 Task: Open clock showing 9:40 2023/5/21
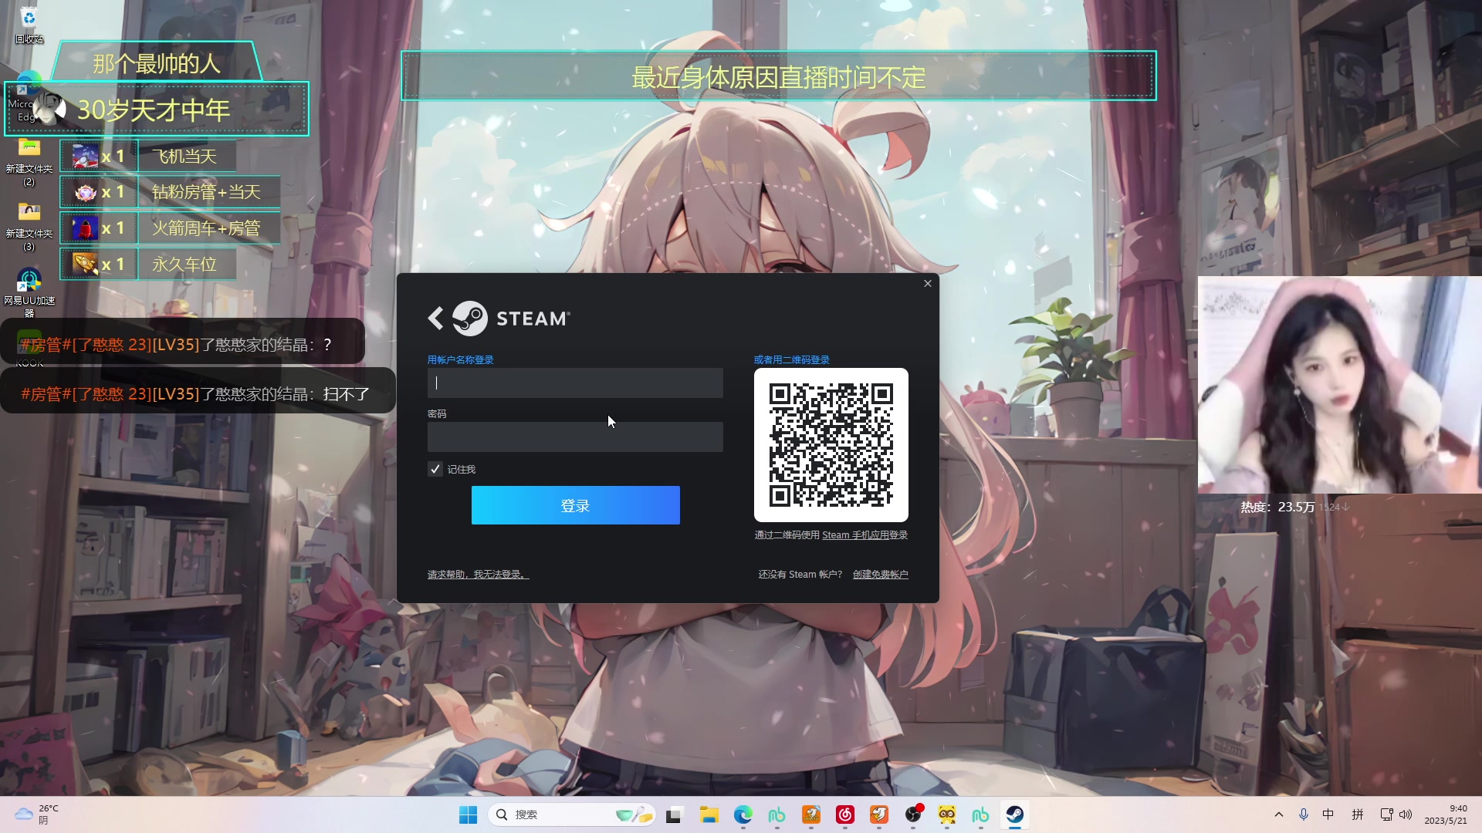1446,814
